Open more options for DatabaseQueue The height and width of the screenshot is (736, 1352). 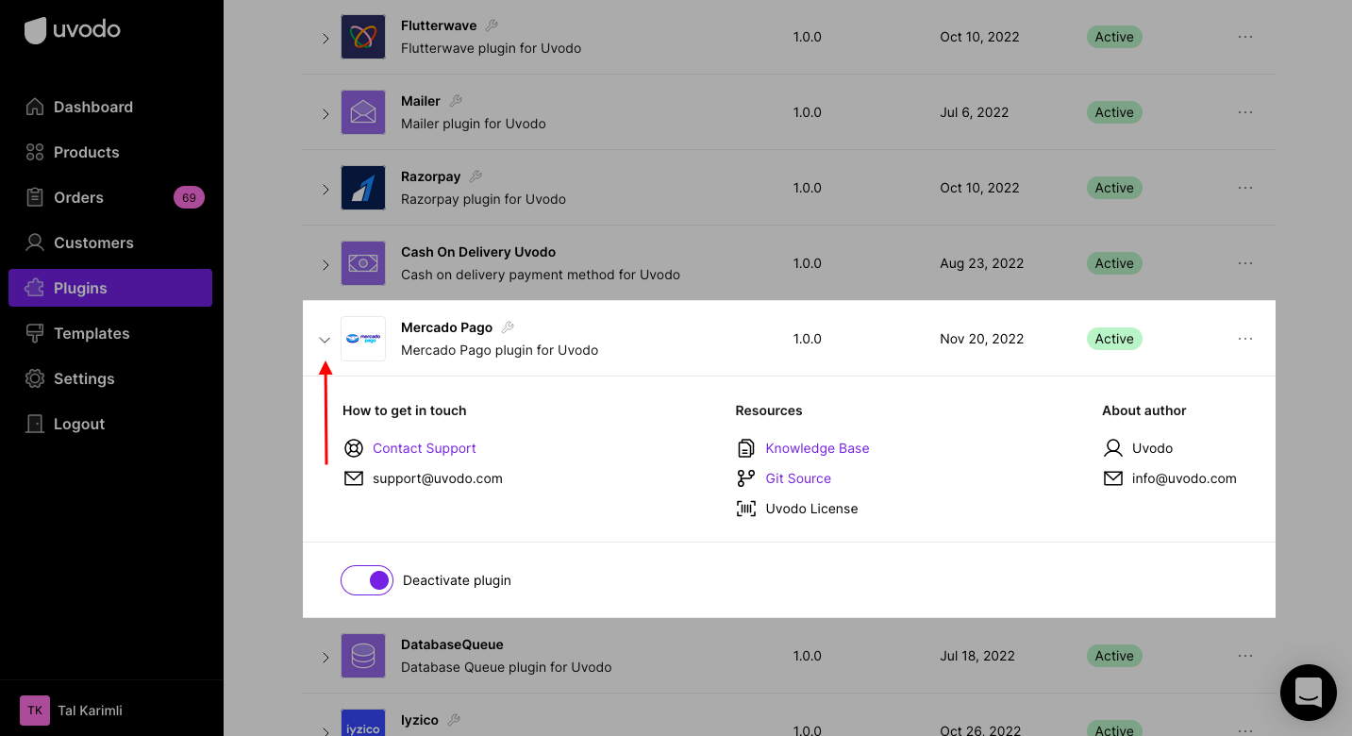1245,656
